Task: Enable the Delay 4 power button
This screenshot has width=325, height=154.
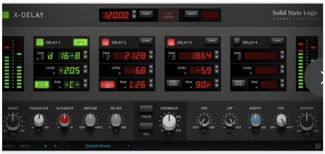Action: (x=237, y=41)
